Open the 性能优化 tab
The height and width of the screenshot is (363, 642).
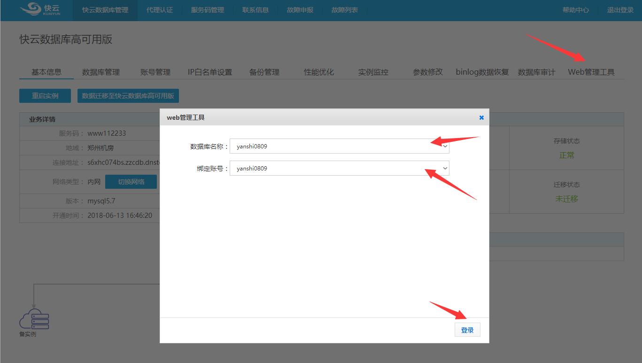319,72
